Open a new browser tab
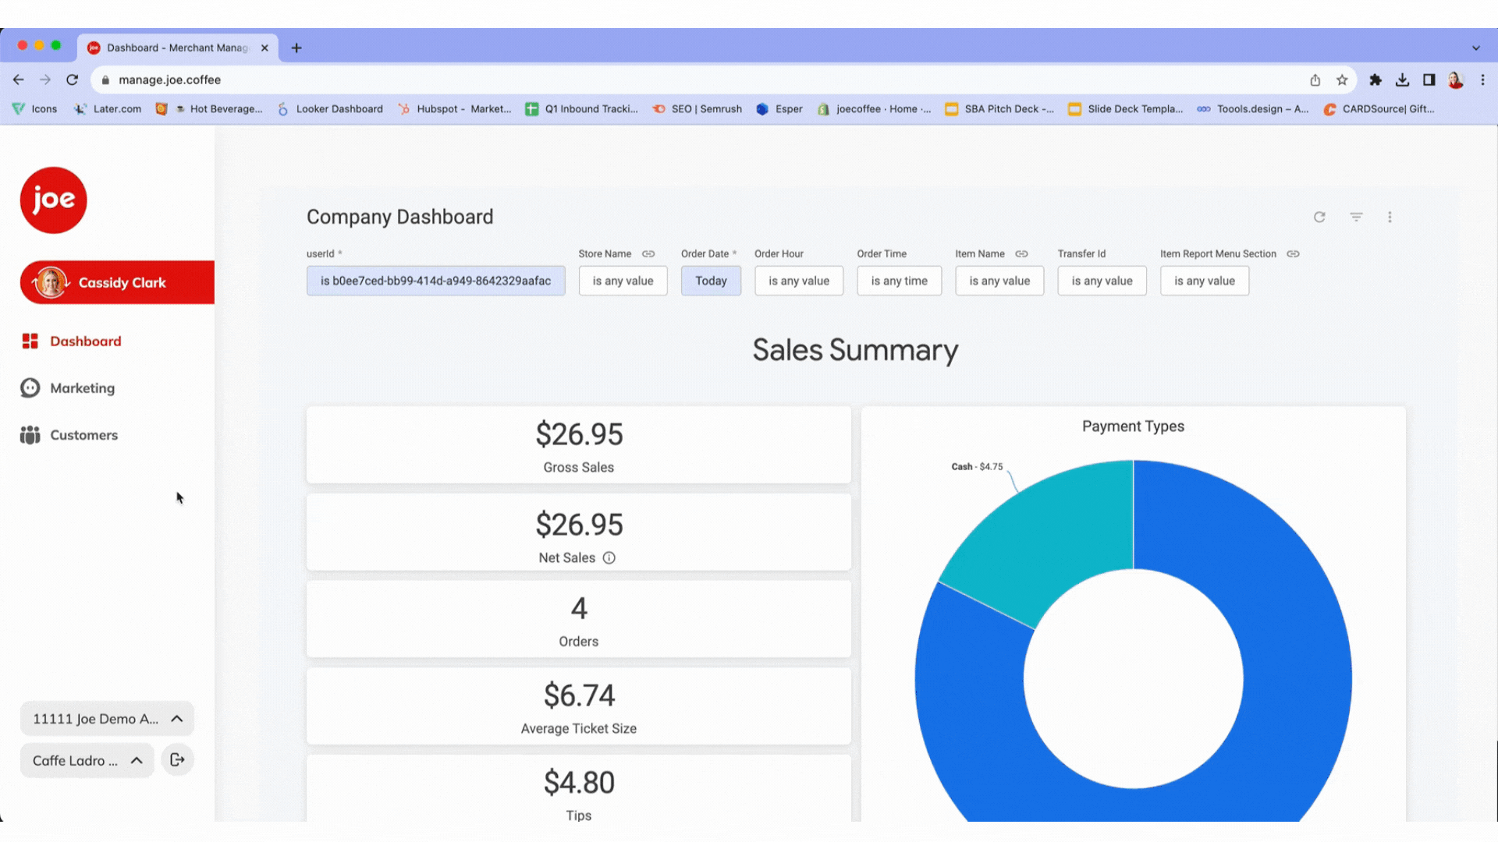Screen dimensions: 1498x842 coord(296,48)
